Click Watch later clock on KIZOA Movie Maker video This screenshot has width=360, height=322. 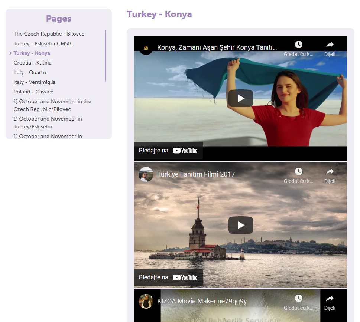(298, 298)
